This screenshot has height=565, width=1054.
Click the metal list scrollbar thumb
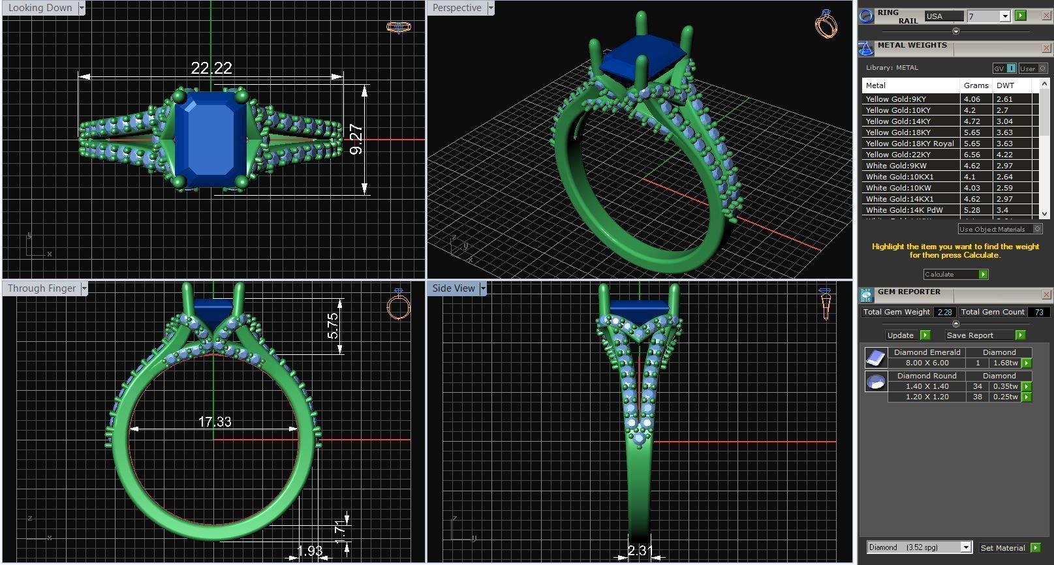tap(1044, 112)
